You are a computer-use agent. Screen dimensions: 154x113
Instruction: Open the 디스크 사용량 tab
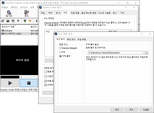click(104, 13)
